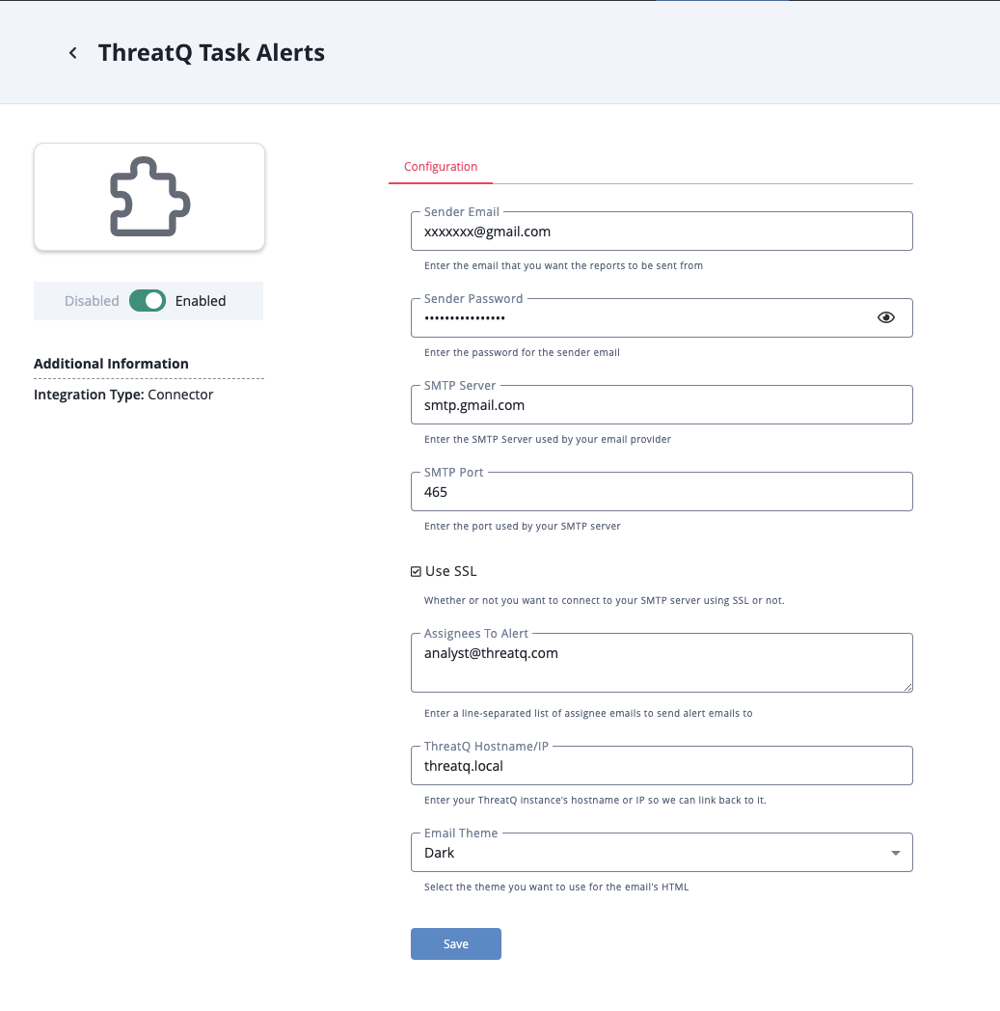
Task: Reveal password with the eye icon
Action: [886, 317]
